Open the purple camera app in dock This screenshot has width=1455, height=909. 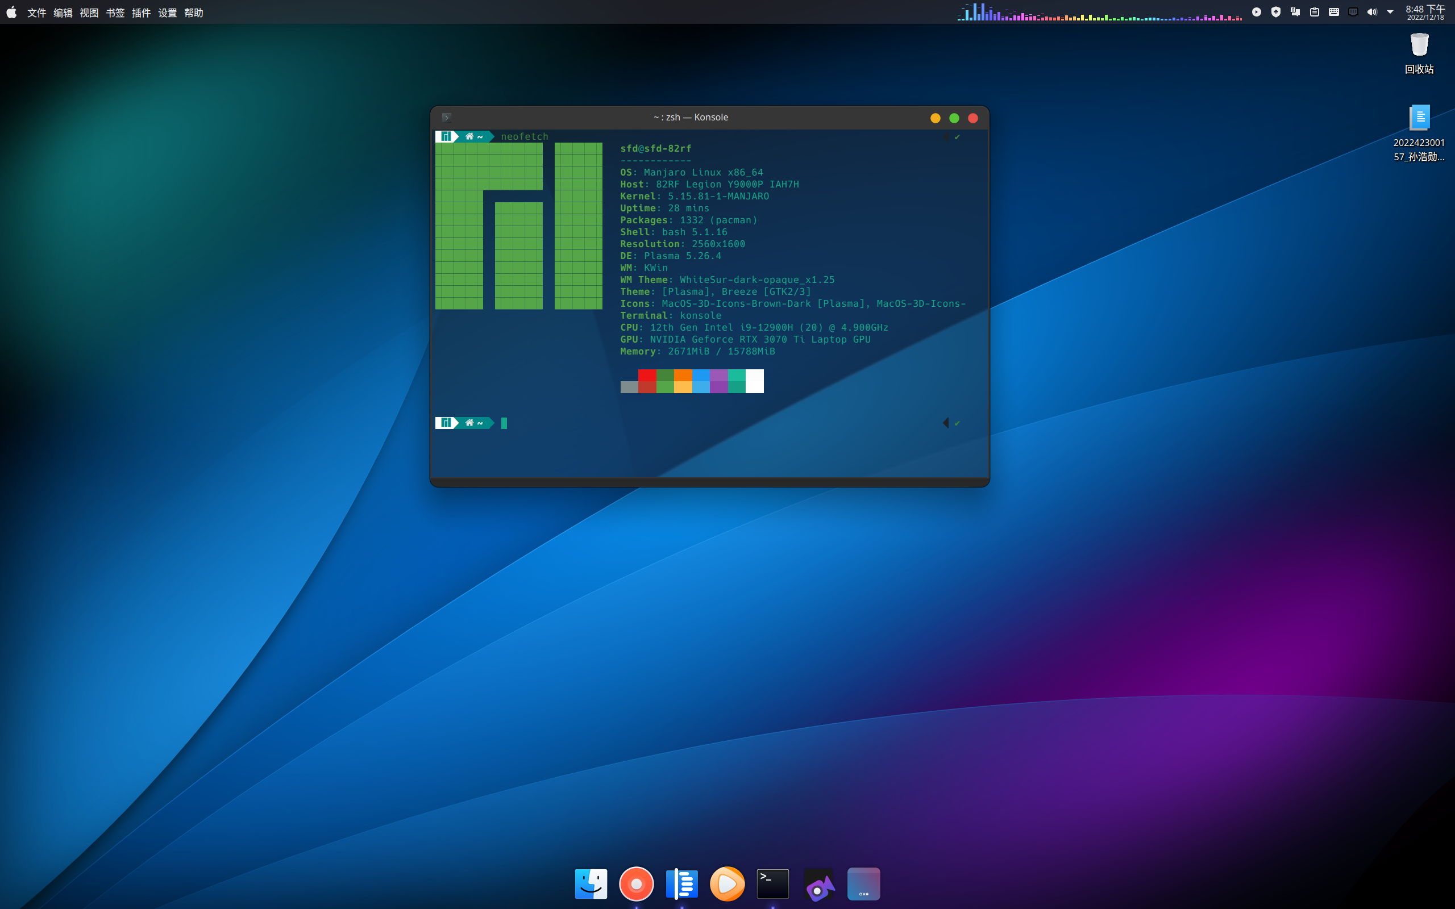click(818, 885)
